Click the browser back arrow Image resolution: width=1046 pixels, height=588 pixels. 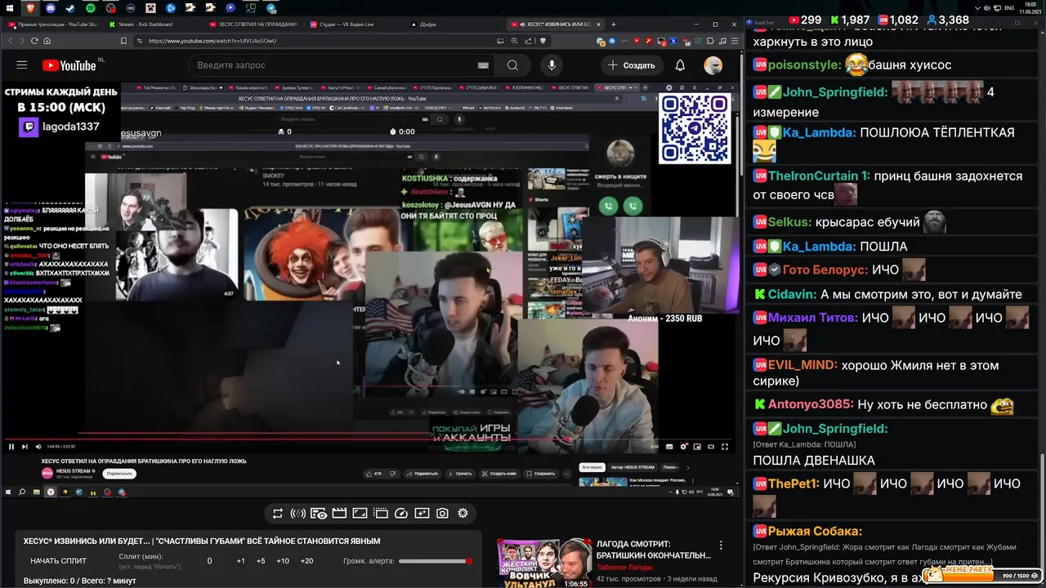click(10, 41)
